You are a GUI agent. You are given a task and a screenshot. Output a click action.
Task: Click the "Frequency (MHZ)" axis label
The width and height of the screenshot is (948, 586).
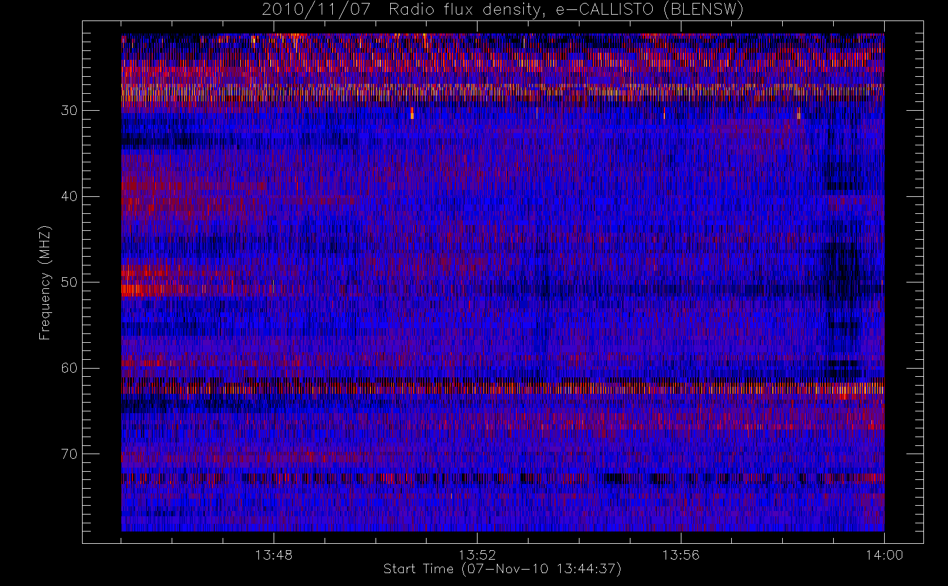45,282
